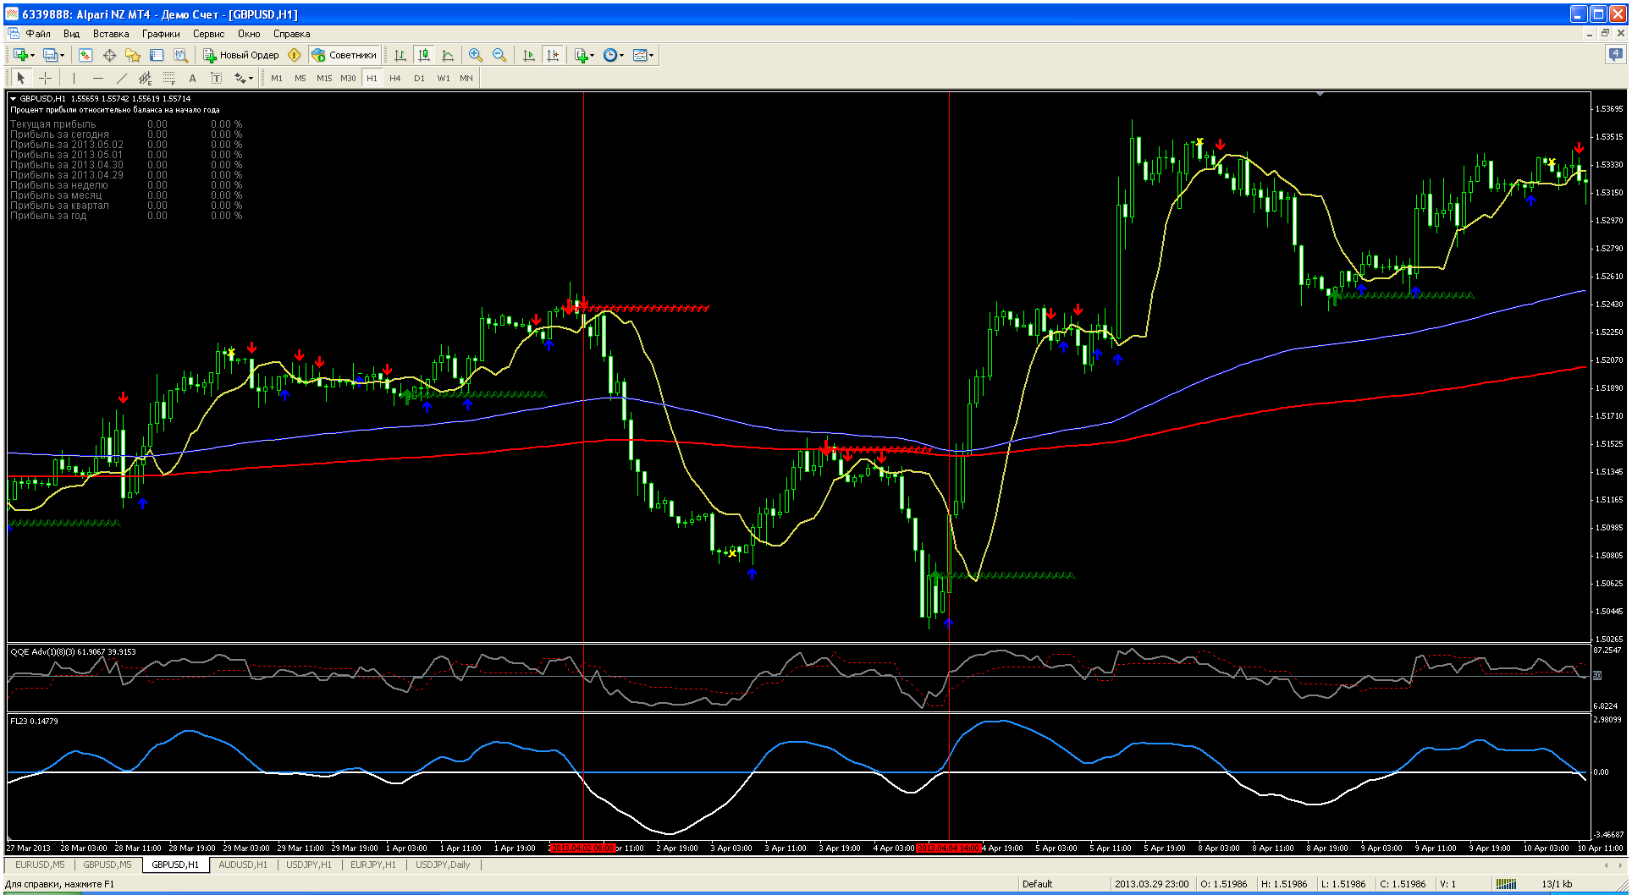This screenshot has width=1632, height=895.
Task: Click the application icon left of Файл menu
Action: point(14,34)
